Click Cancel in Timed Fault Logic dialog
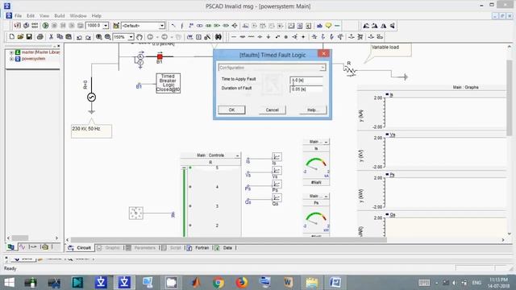The image size is (516, 290). [x=273, y=110]
